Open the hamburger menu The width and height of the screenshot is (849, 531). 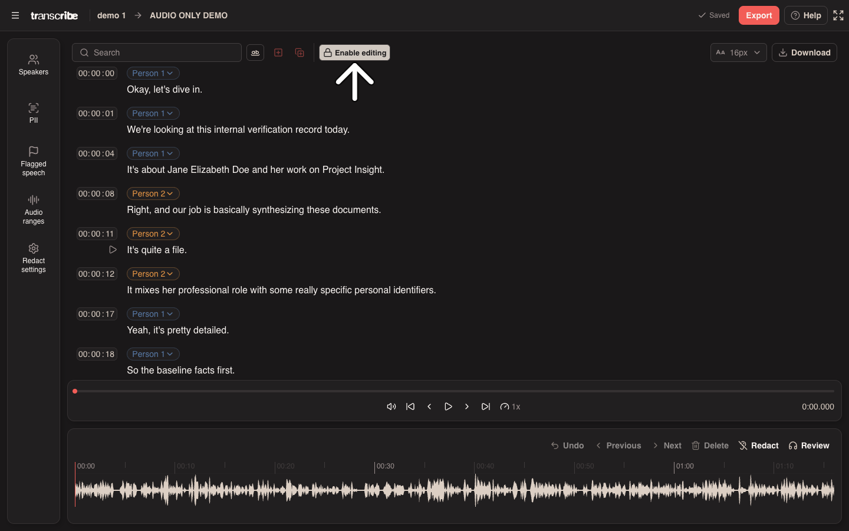[15, 15]
